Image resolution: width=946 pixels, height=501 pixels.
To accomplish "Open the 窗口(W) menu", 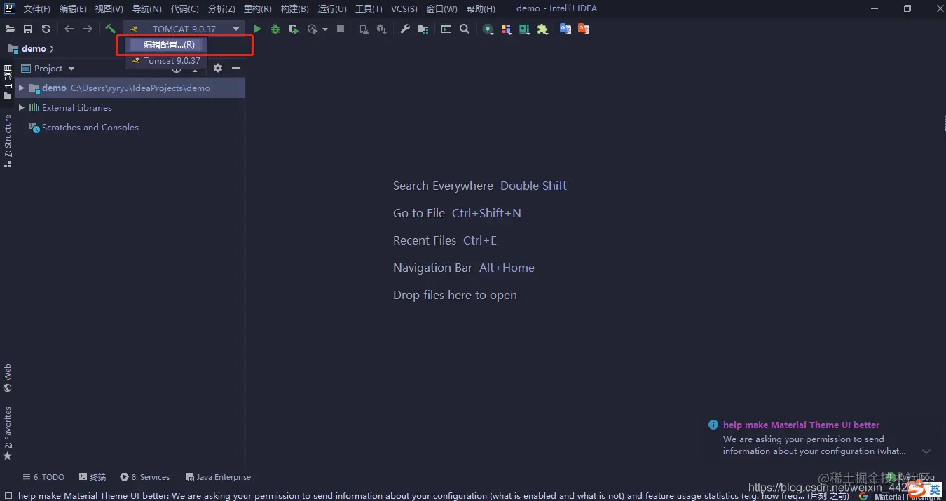I will tap(441, 9).
